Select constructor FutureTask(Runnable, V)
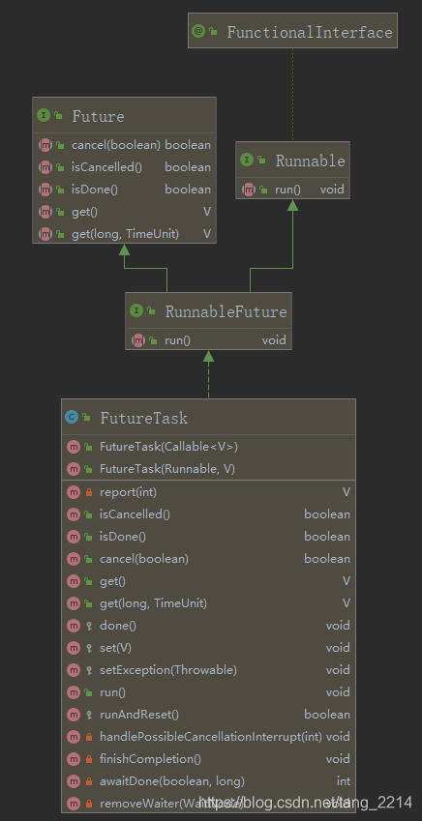The height and width of the screenshot is (821, 422). [209, 469]
